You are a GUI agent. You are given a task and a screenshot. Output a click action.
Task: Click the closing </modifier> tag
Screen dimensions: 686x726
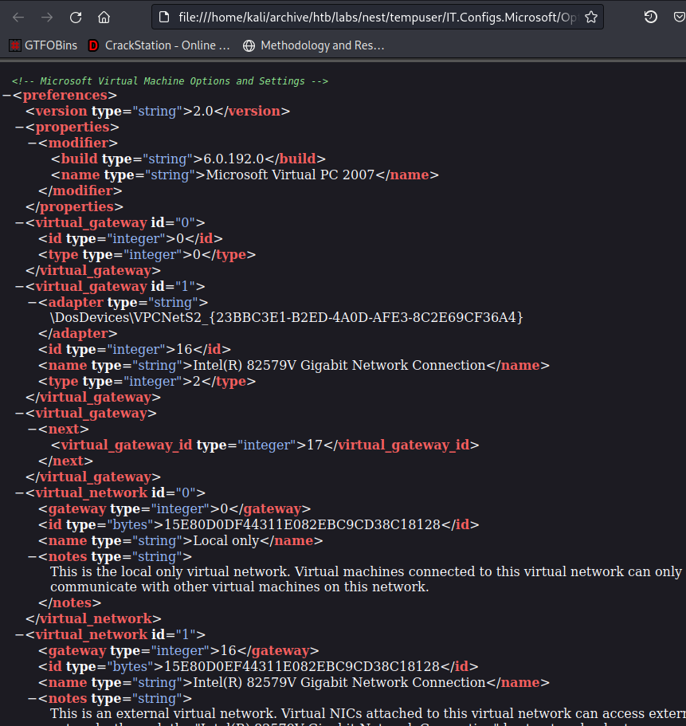click(x=80, y=190)
